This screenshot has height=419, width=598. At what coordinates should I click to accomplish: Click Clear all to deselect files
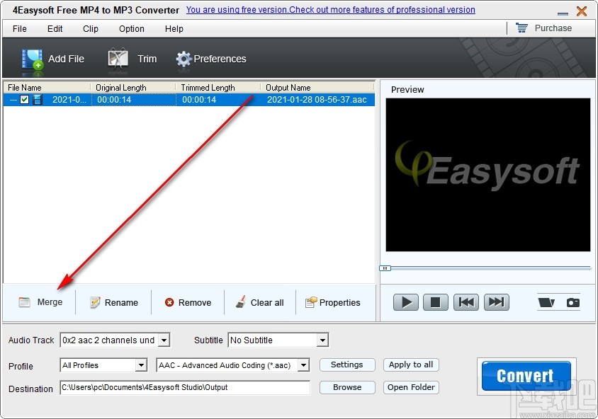(x=260, y=302)
